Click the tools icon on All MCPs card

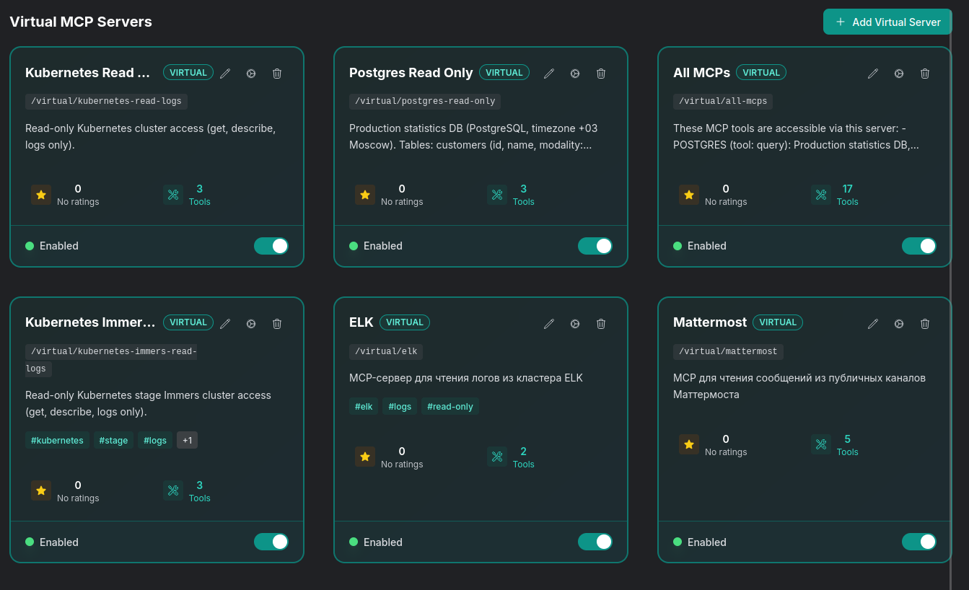click(821, 195)
